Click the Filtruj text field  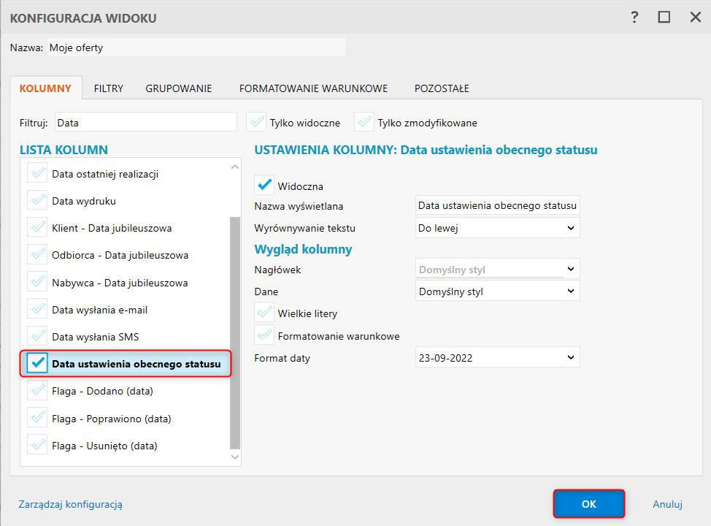click(145, 123)
